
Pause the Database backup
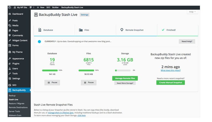click(52, 83)
